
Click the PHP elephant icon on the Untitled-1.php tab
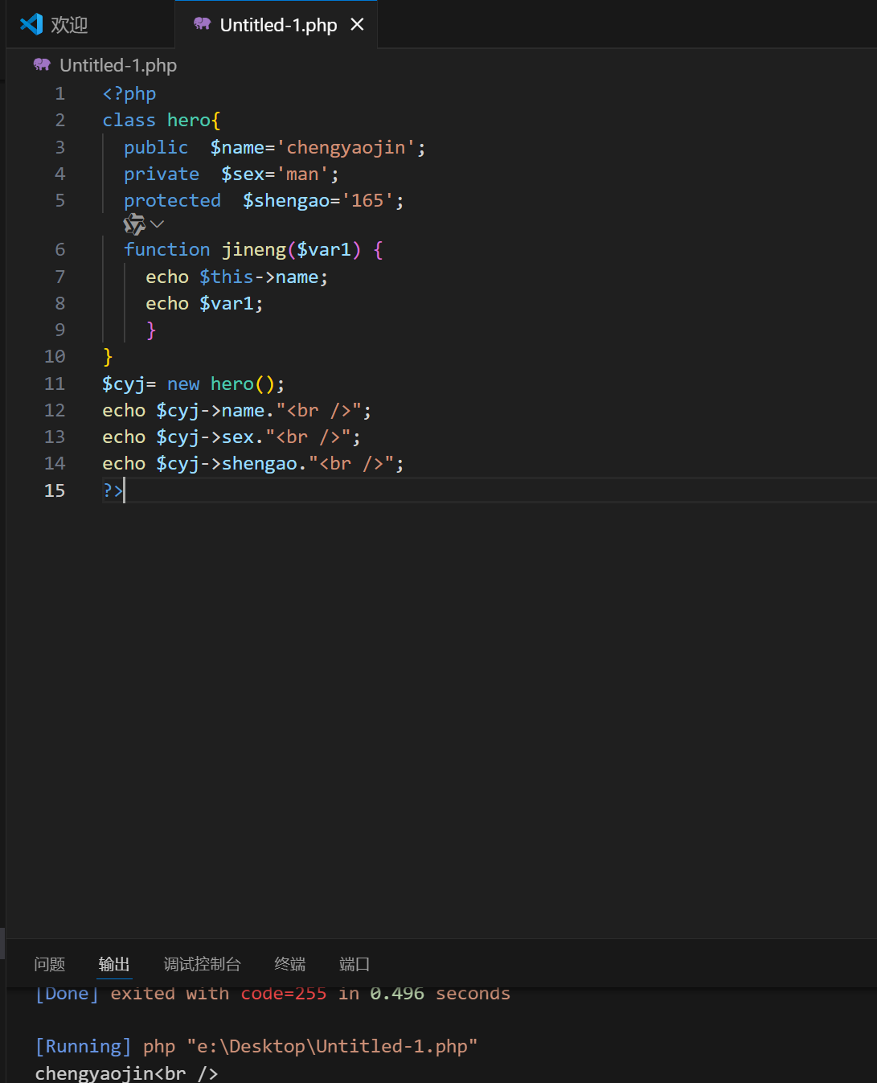(x=202, y=24)
